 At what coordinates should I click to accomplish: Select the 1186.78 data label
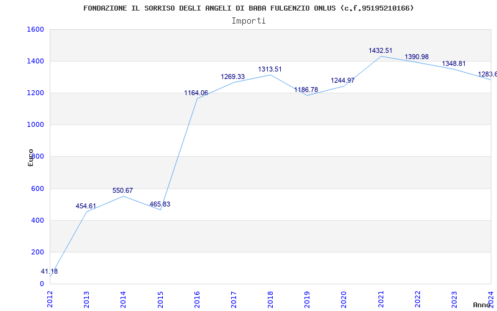[306, 90]
